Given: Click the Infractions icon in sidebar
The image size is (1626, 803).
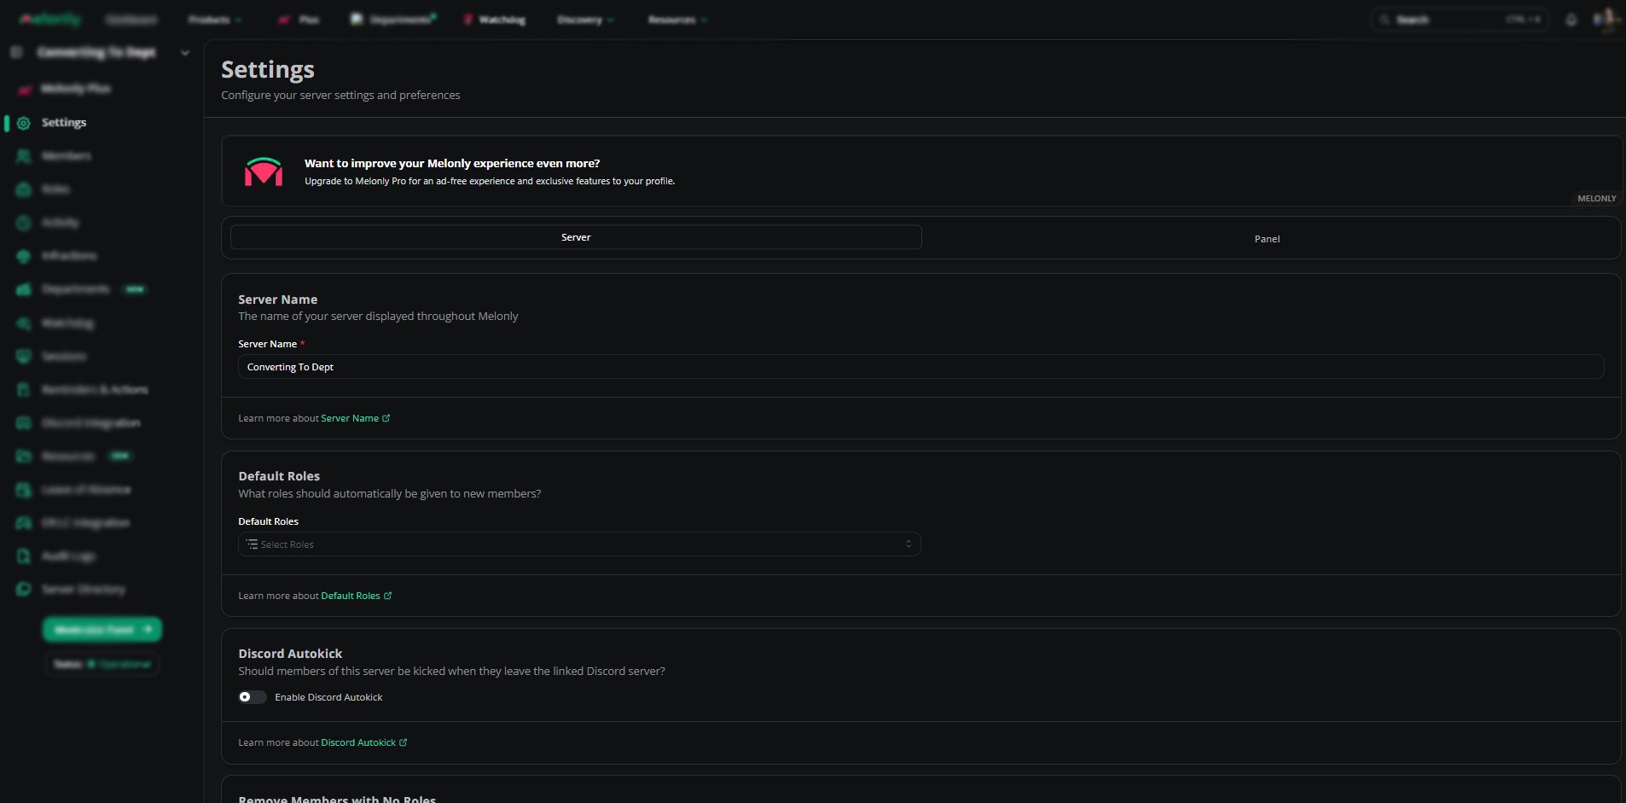Looking at the screenshot, I should 24,256.
